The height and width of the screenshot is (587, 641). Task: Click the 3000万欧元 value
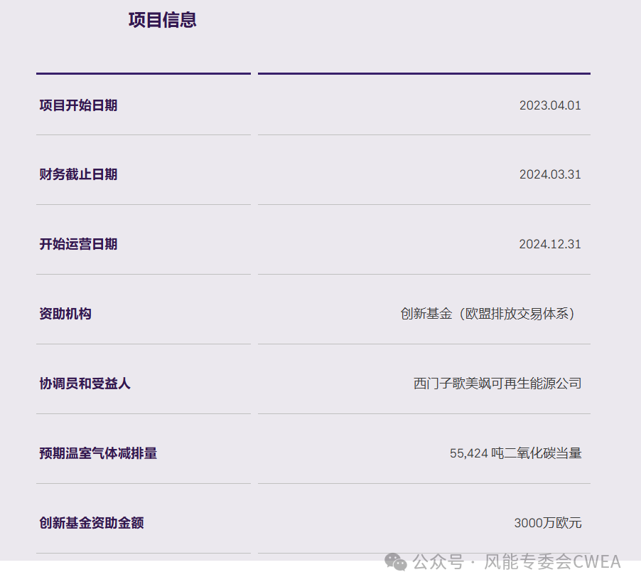548,523
